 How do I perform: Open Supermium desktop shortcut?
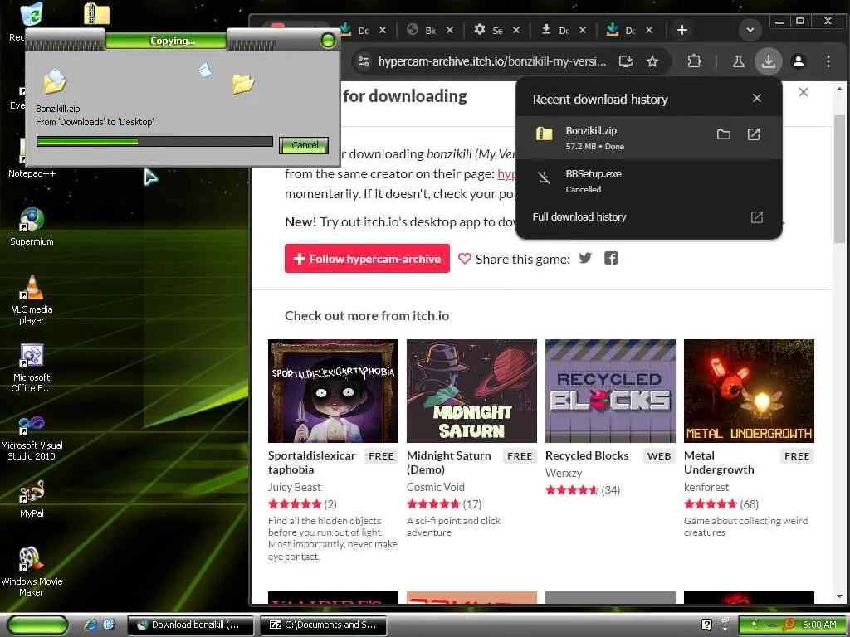pyautogui.click(x=32, y=226)
